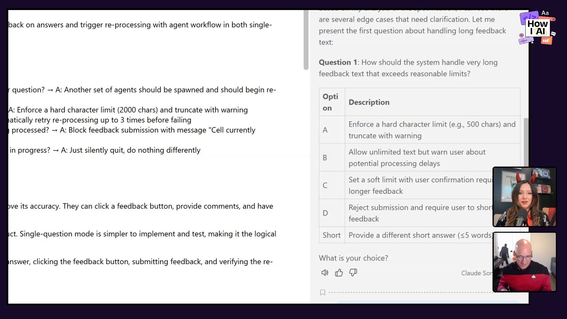The width and height of the screenshot is (567, 319).
Task: Click 'Single-question mode is simpler to implement' line
Action: click(x=142, y=234)
